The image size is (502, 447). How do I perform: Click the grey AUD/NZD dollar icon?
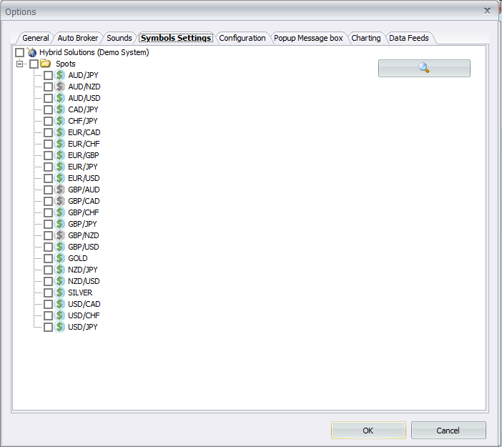pos(59,87)
